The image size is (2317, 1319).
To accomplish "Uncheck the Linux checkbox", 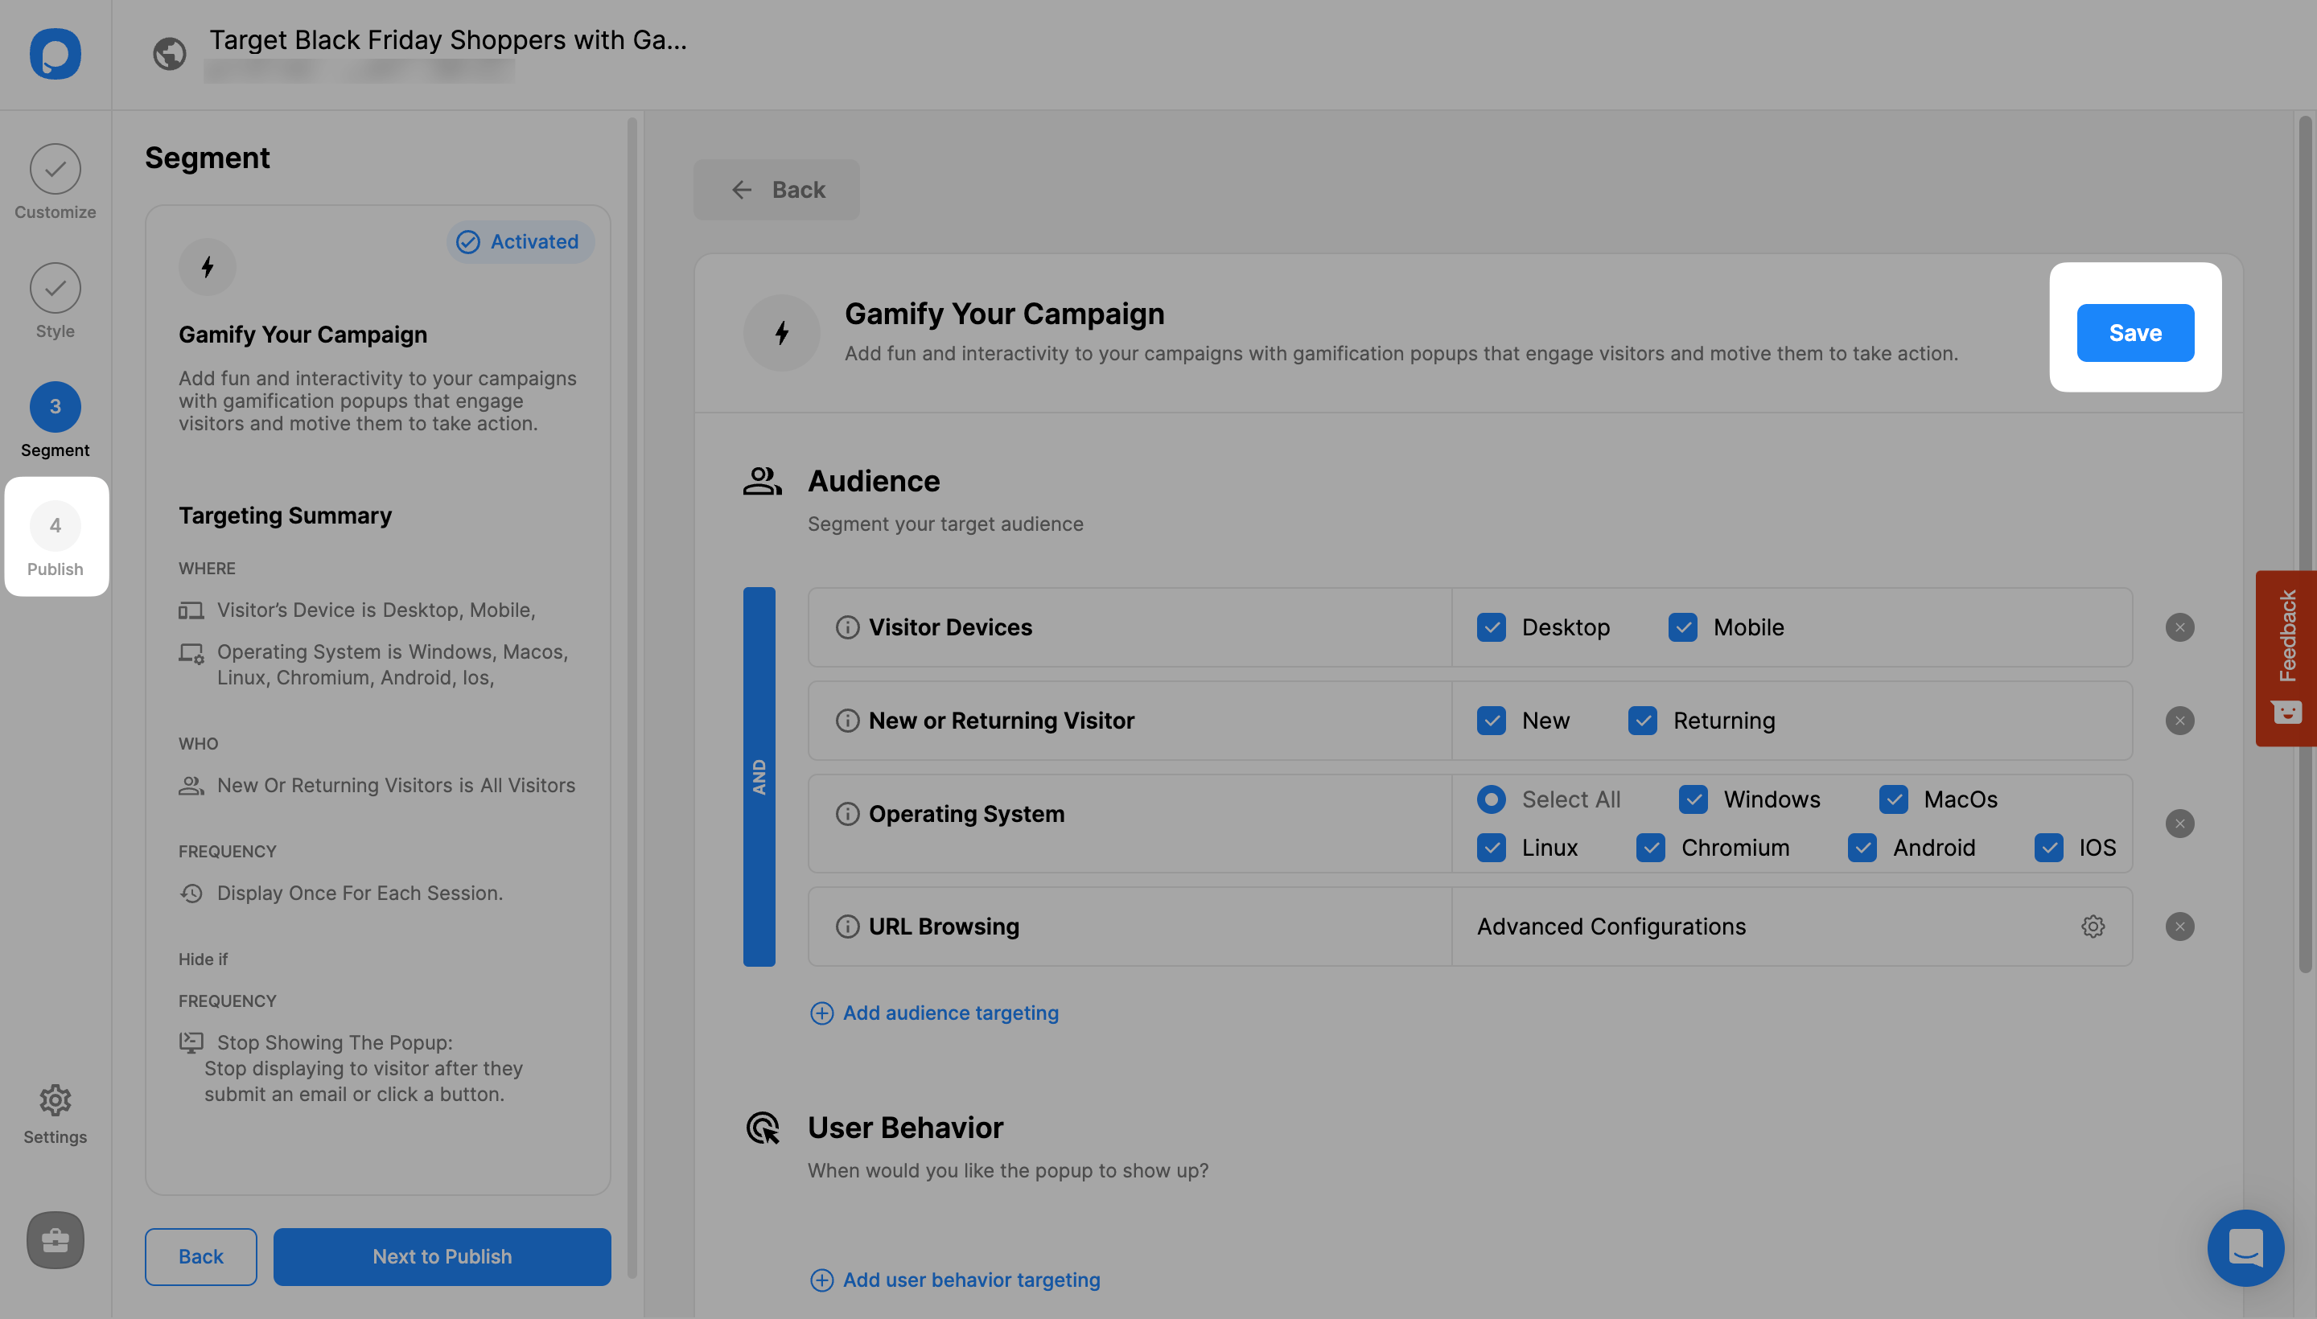I will click(x=1492, y=848).
